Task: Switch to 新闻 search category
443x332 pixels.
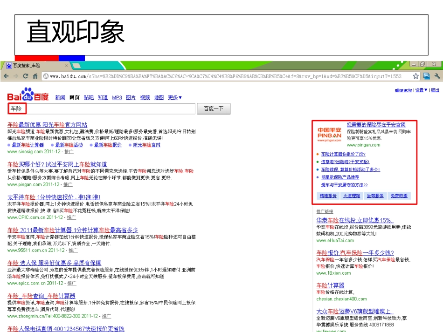Action: 60,98
